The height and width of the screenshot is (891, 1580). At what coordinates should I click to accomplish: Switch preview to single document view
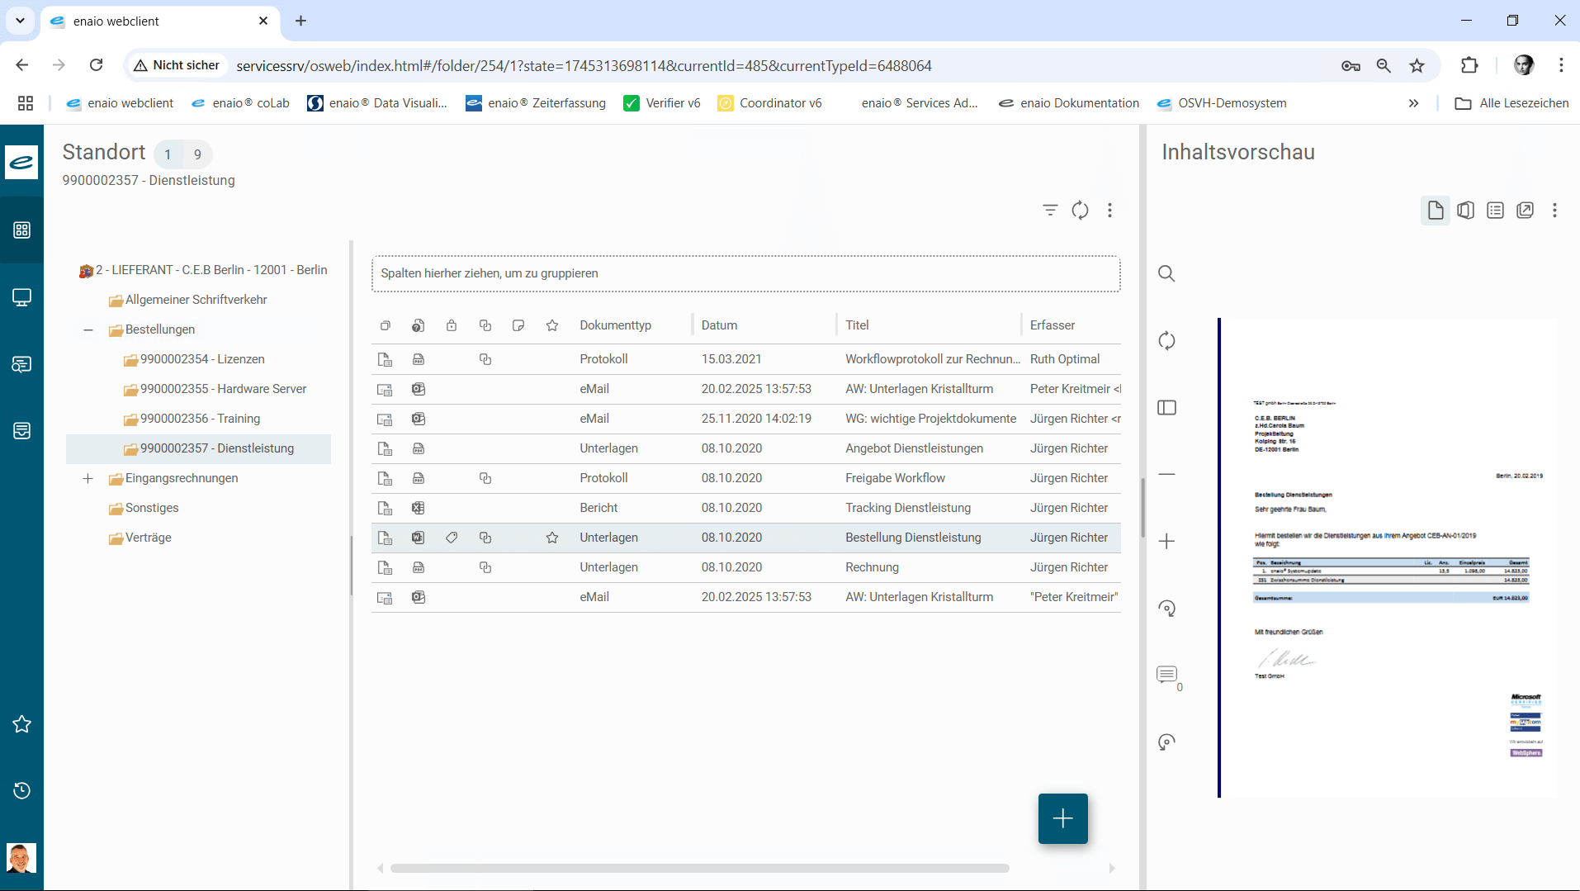pyautogui.click(x=1436, y=211)
